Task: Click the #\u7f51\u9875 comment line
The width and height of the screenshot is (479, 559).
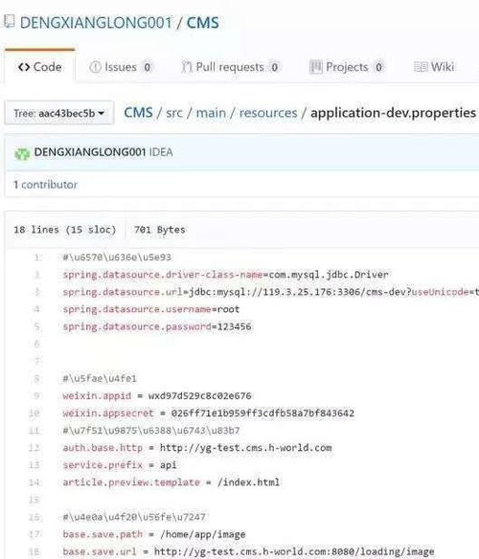Action: tap(151, 431)
